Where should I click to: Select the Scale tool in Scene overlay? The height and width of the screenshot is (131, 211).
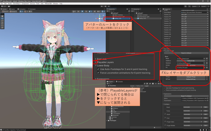2,23
